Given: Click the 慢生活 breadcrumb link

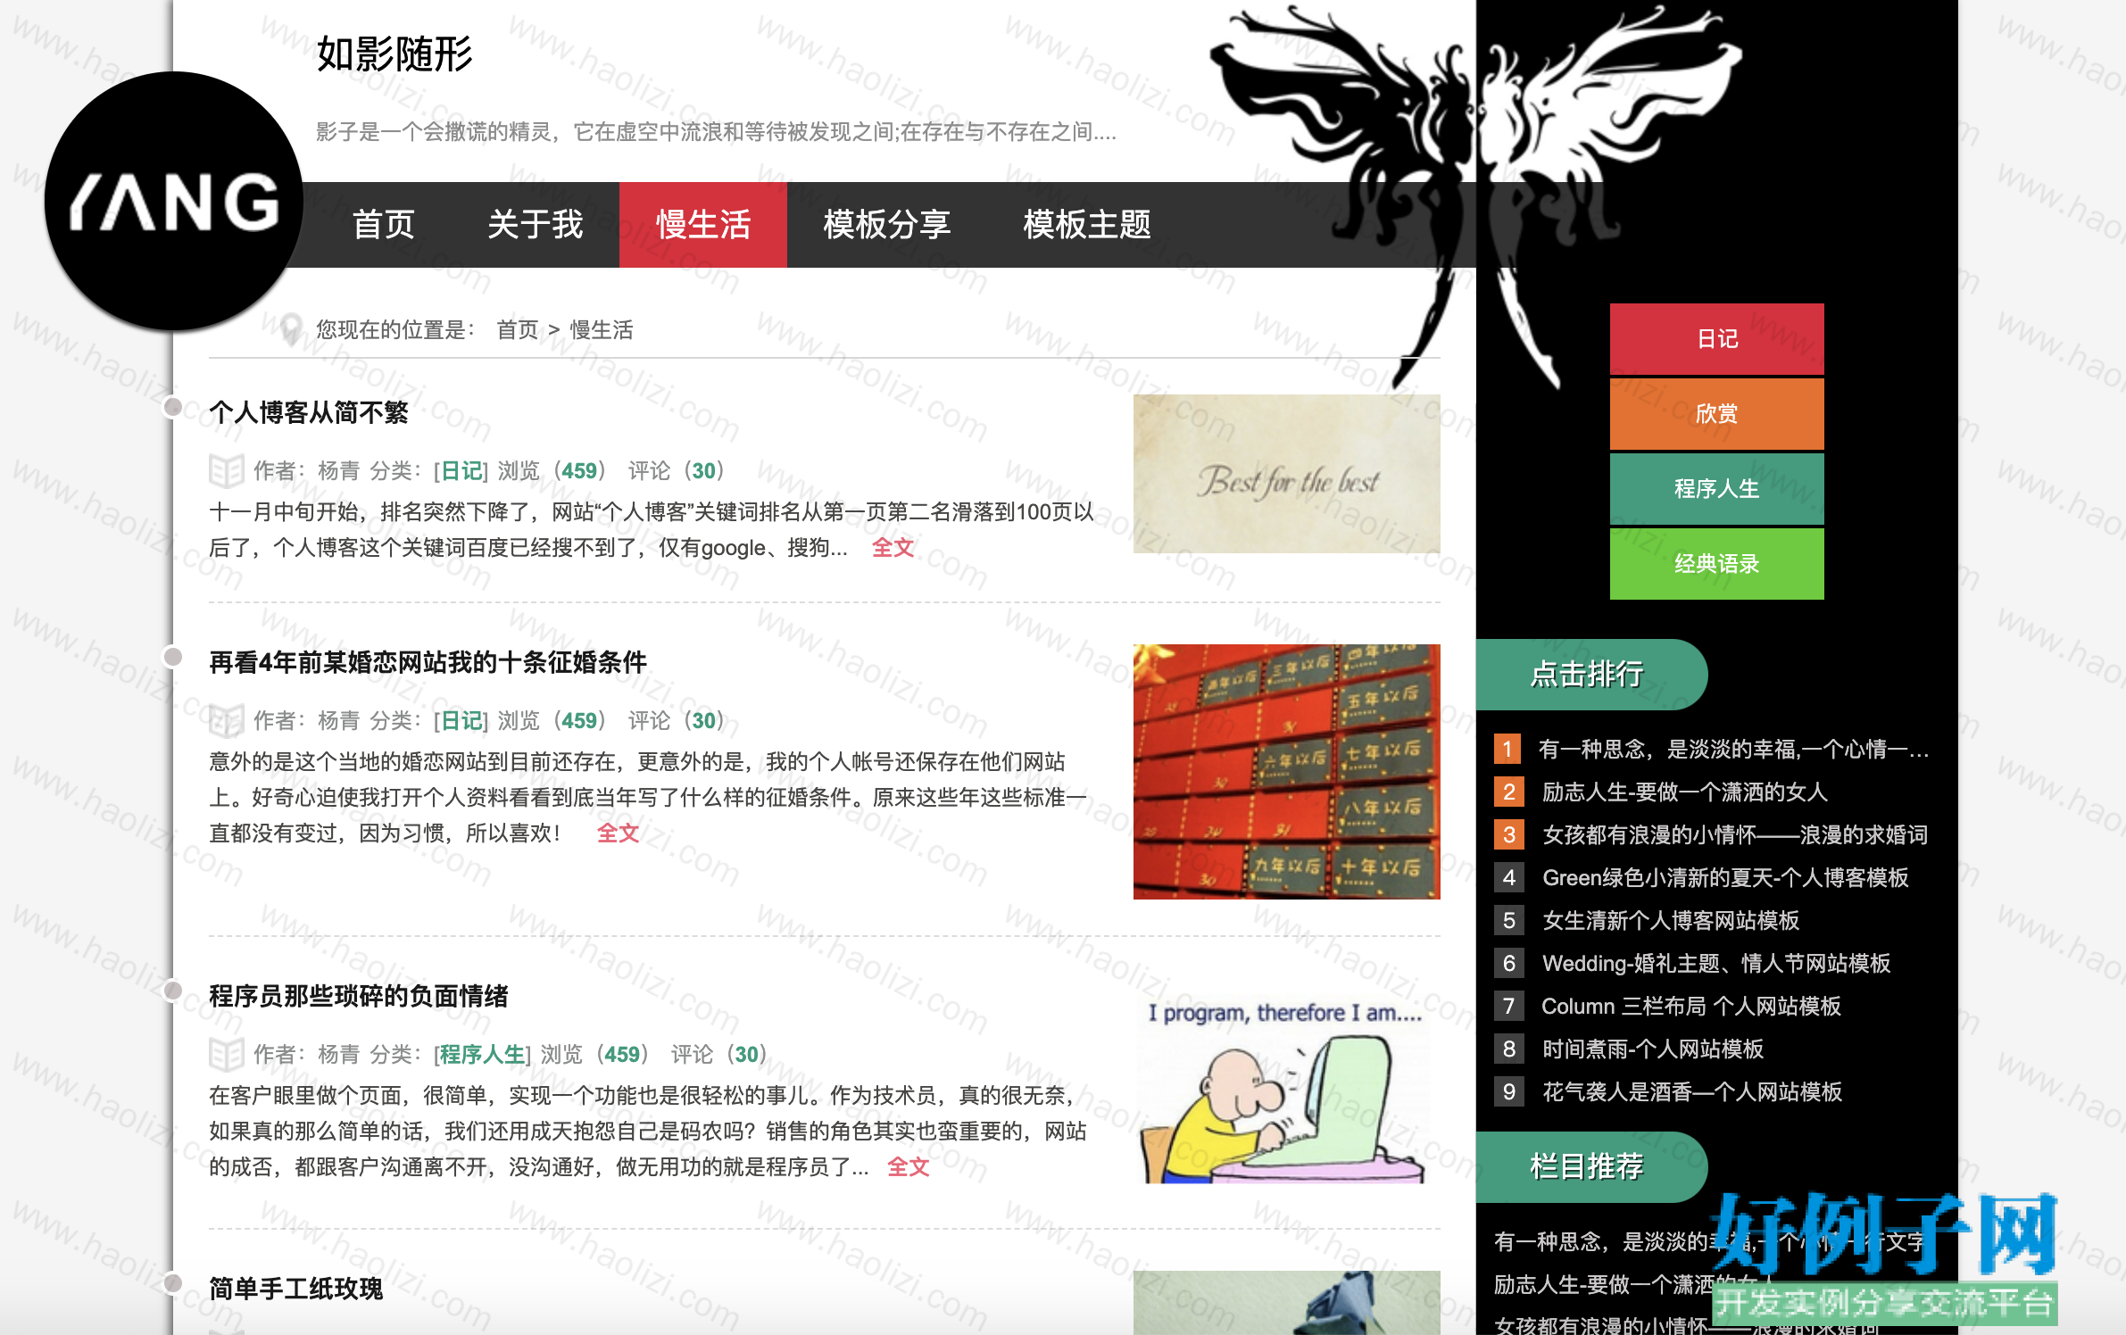Looking at the screenshot, I should click(x=602, y=330).
